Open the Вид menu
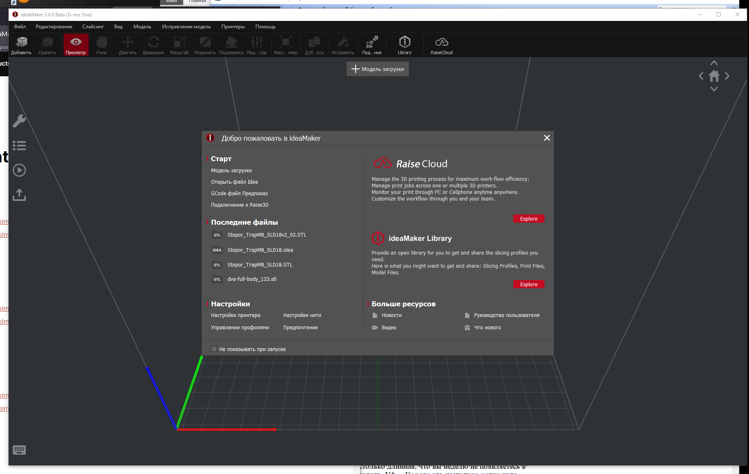The width and height of the screenshot is (749, 474). (x=118, y=27)
